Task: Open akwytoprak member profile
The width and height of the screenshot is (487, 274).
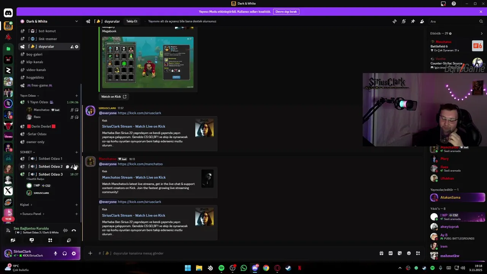Action: click(x=457, y=227)
